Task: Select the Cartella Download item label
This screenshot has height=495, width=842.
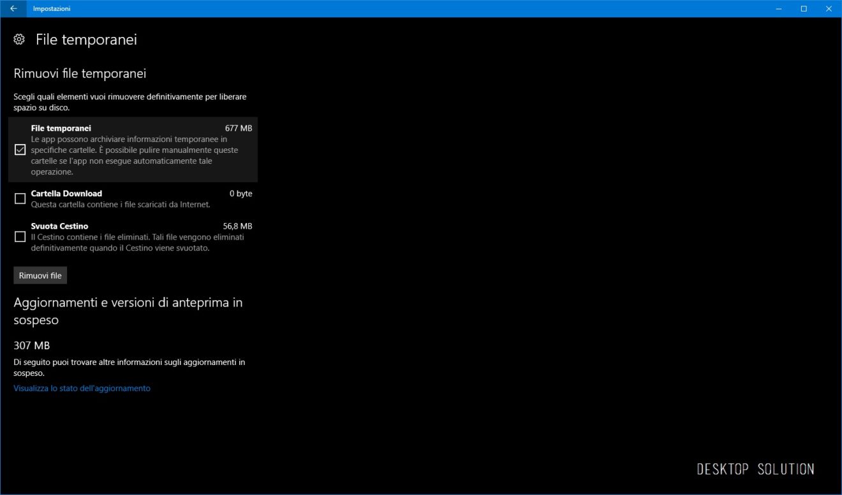Action: [66, 193]
